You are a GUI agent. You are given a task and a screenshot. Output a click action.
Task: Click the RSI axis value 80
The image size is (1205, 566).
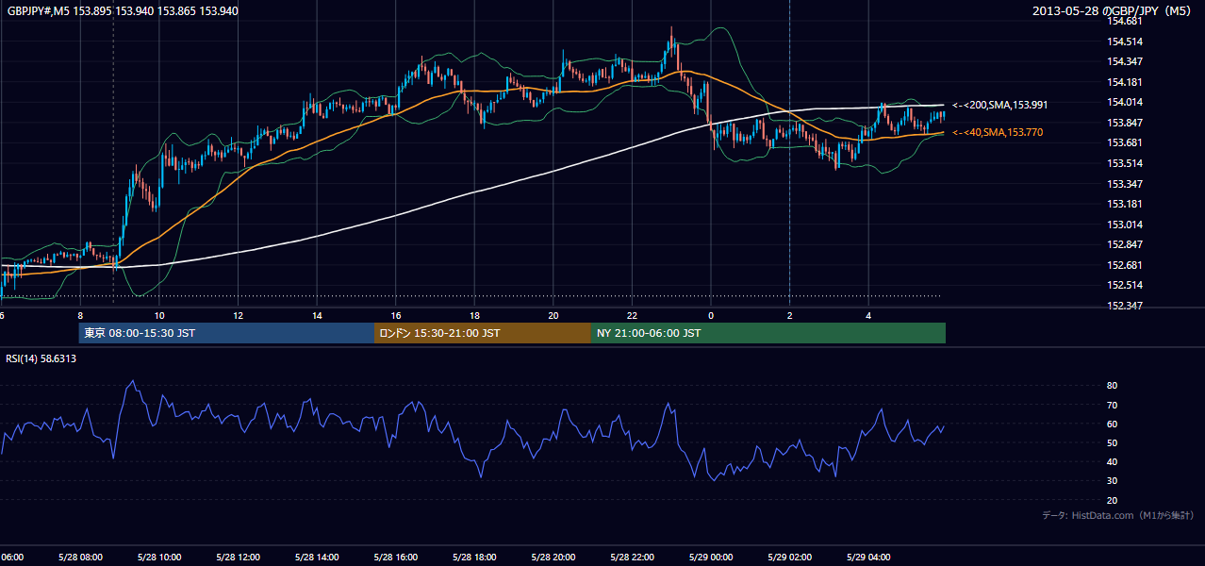click(1113, 386)
